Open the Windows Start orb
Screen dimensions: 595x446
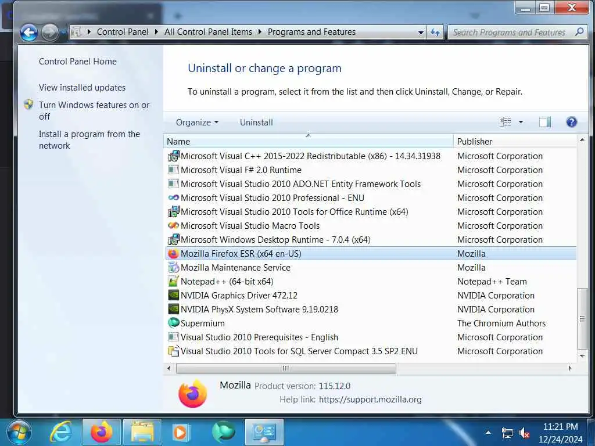pos(19,432)
